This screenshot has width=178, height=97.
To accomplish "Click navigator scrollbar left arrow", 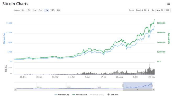I will (15, 90).
